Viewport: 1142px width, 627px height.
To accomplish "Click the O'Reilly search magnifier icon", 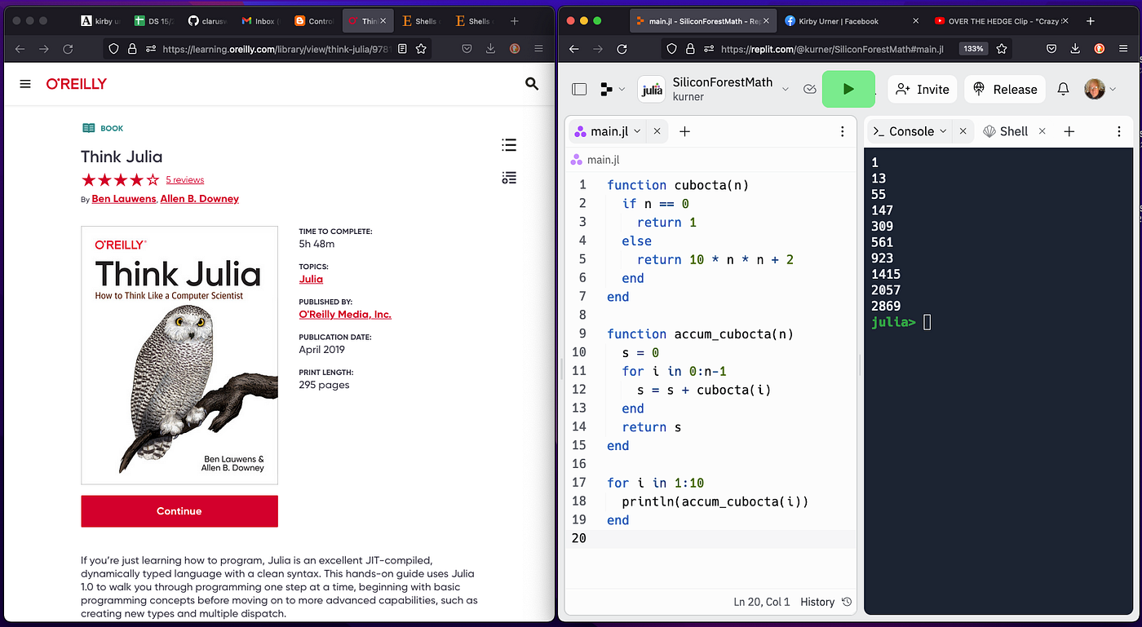I will [x=532, y=83].
